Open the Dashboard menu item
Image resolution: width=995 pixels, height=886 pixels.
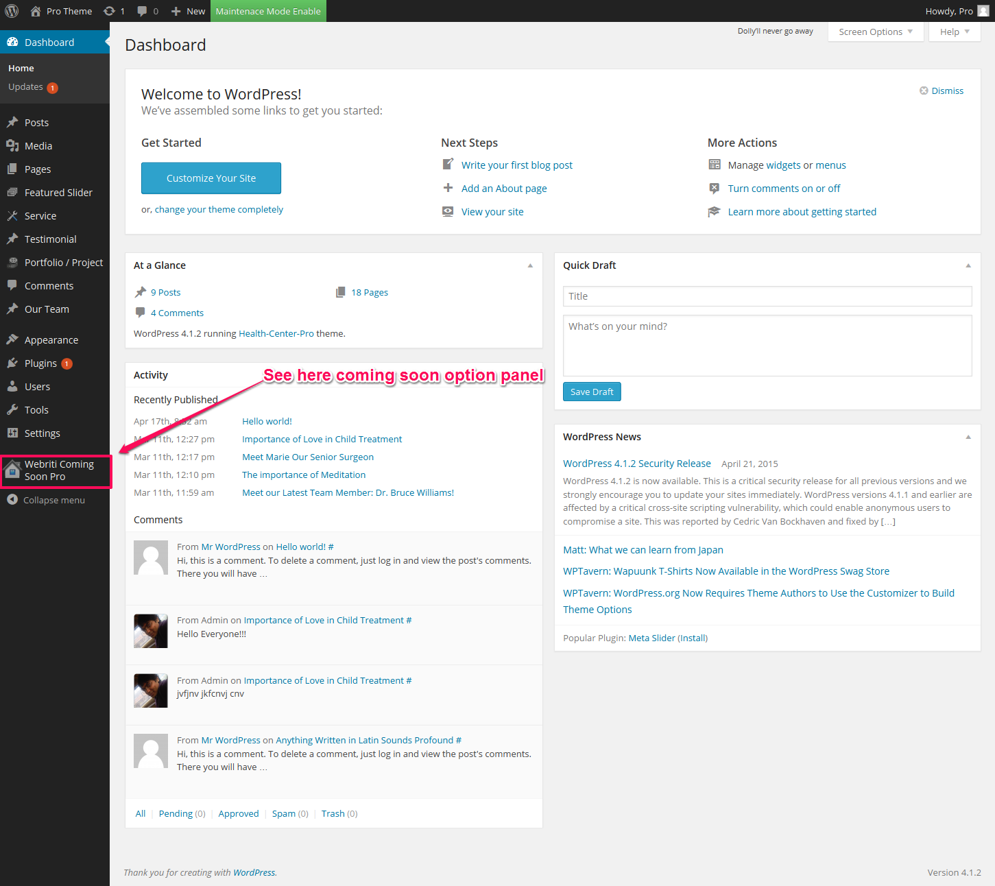click(55, 42)
